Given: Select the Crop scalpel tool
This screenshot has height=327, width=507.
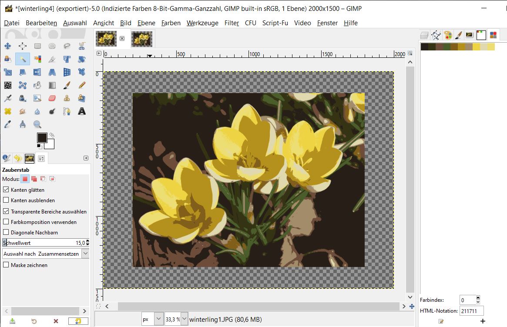Looking at the screenshot, I should coord(52,59).
